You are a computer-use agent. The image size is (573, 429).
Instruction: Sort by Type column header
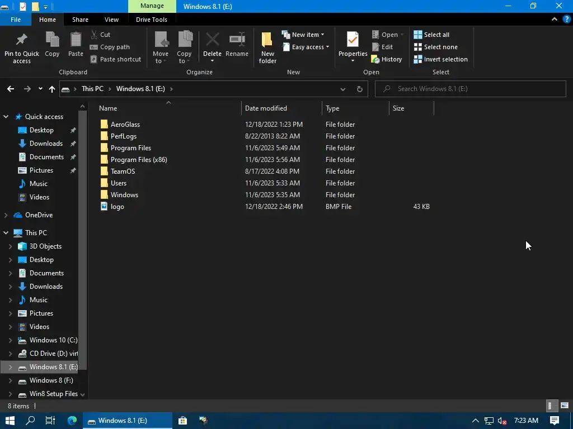355,108
